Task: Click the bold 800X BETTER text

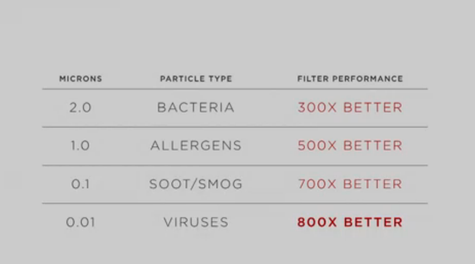Action: 350,222
